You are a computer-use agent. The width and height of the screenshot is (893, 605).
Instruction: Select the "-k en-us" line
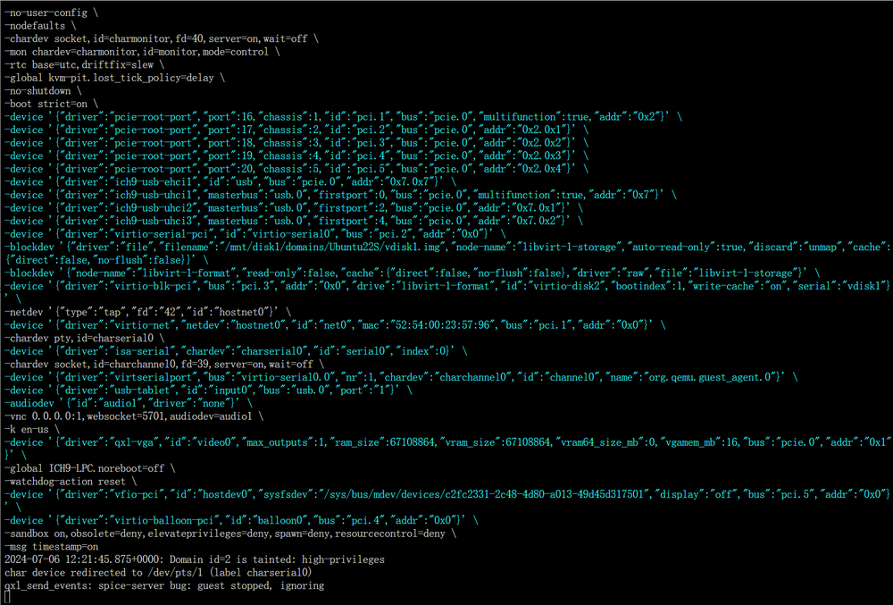(x=32, y=430)
